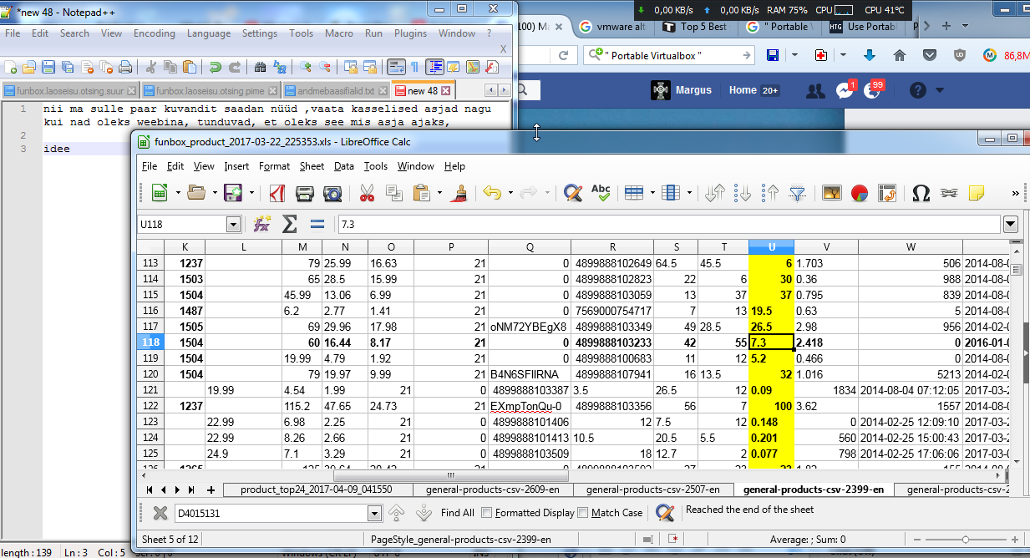Click the Sum sigma icon
Image resolution: width=1030 pixels, height=558 pixels.
click(290, 224)
